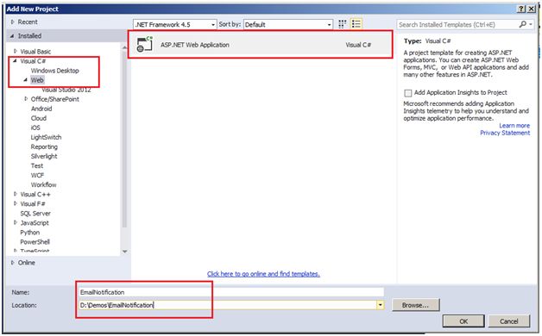Expand the Visual Basic node

click(x=16, y=51)
